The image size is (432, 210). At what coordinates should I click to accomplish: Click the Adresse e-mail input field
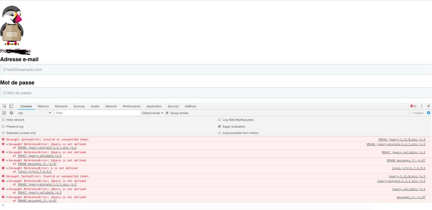pos(216,70)
